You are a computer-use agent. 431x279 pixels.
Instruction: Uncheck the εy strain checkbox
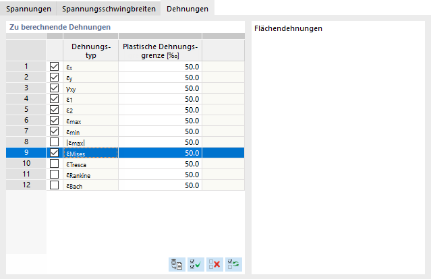55,77
